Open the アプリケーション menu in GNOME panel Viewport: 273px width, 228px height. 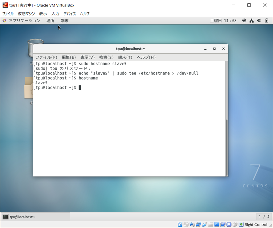tap(22, 21)
